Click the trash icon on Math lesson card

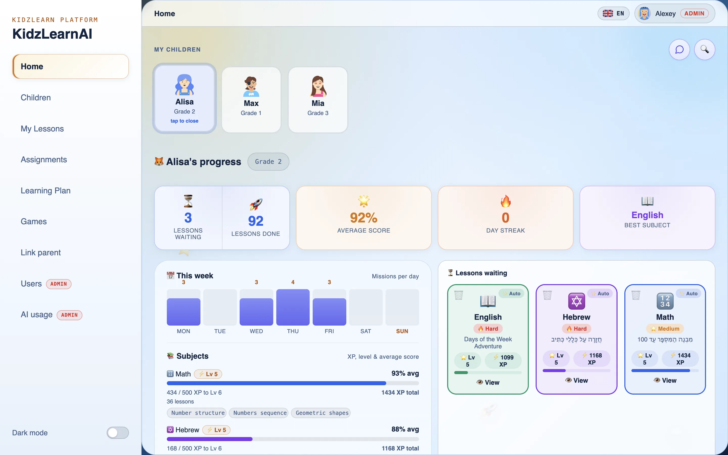pyautogui.click(x=636, y=295)
